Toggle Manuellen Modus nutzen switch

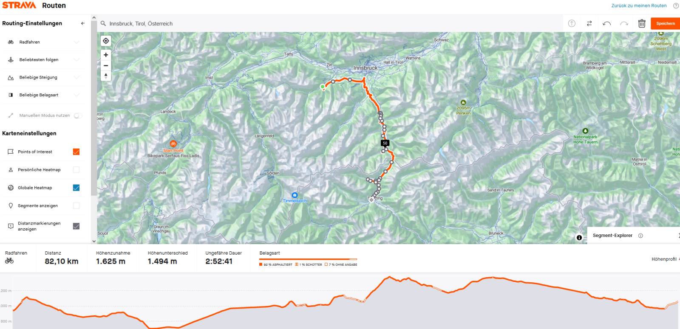point(78,115)
